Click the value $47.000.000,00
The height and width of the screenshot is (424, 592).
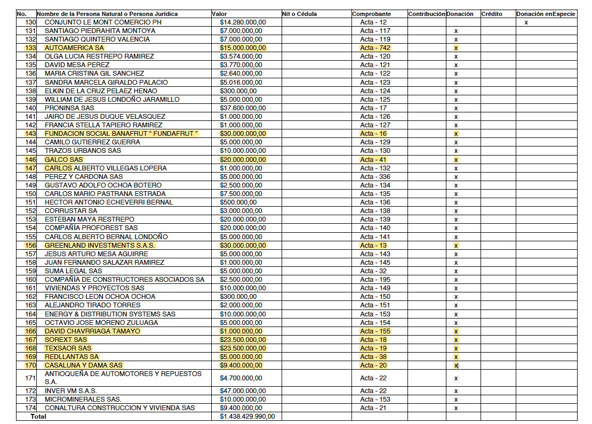coord(243,391)
